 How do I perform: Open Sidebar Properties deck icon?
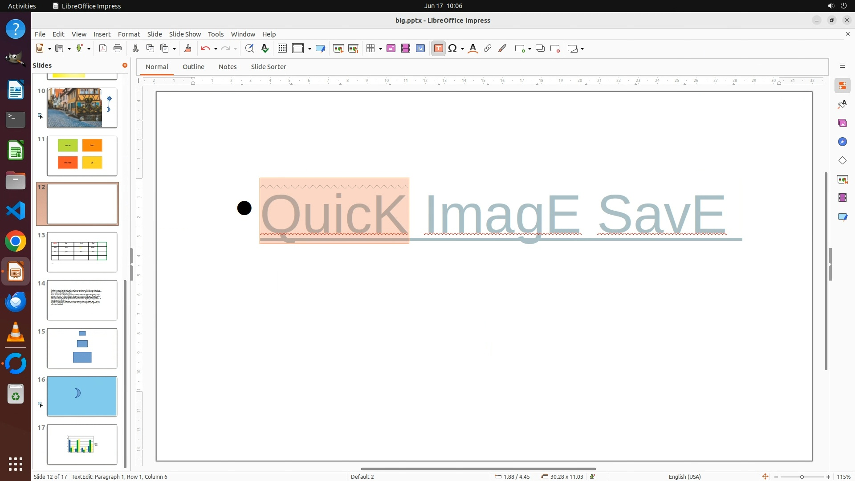pos(842,86)
